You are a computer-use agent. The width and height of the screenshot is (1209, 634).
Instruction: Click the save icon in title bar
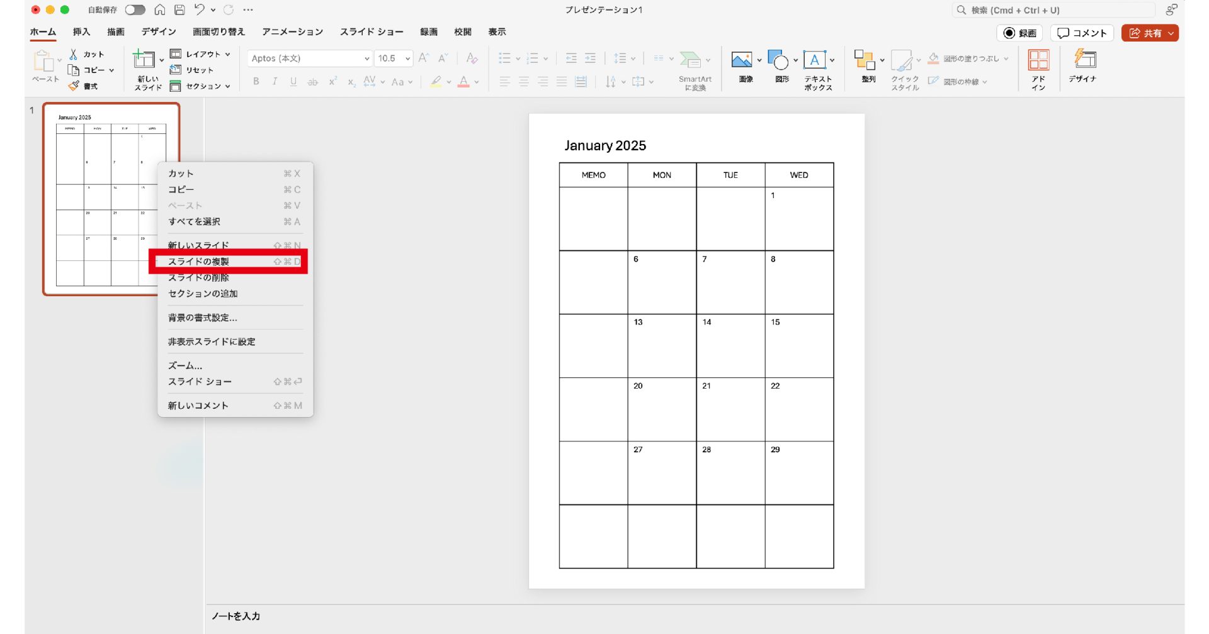point(179,9)
